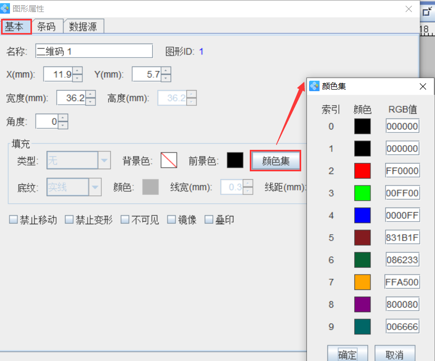435x361 pixels.
Task: Click the 角度 stepper up arrow
Action: pyautogui.click(x=63, y=118)
